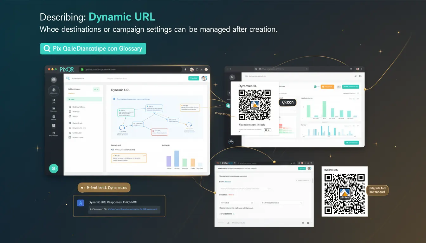Click the 'Dynamic URL' heading in PixQR window
Image resolution: width=426 pixels, height=243 pixels.
pos(120,90)
